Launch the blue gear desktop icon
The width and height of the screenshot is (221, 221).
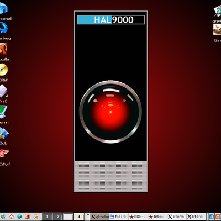coord(3,28)
